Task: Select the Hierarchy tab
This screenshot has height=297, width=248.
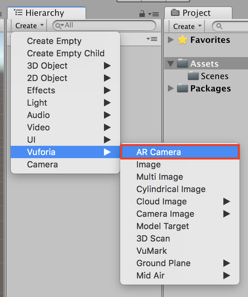Action: click(45, 13)
